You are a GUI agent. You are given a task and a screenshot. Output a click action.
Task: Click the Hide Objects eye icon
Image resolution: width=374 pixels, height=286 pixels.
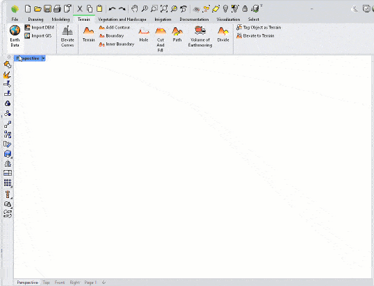196,9
